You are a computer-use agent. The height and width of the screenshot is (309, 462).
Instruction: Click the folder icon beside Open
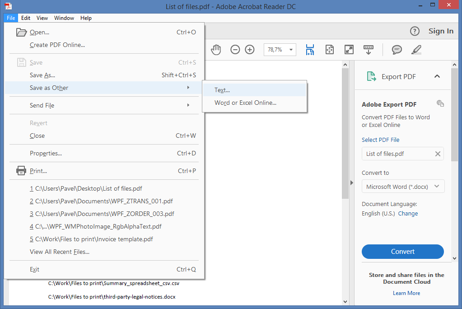point(21,32)
